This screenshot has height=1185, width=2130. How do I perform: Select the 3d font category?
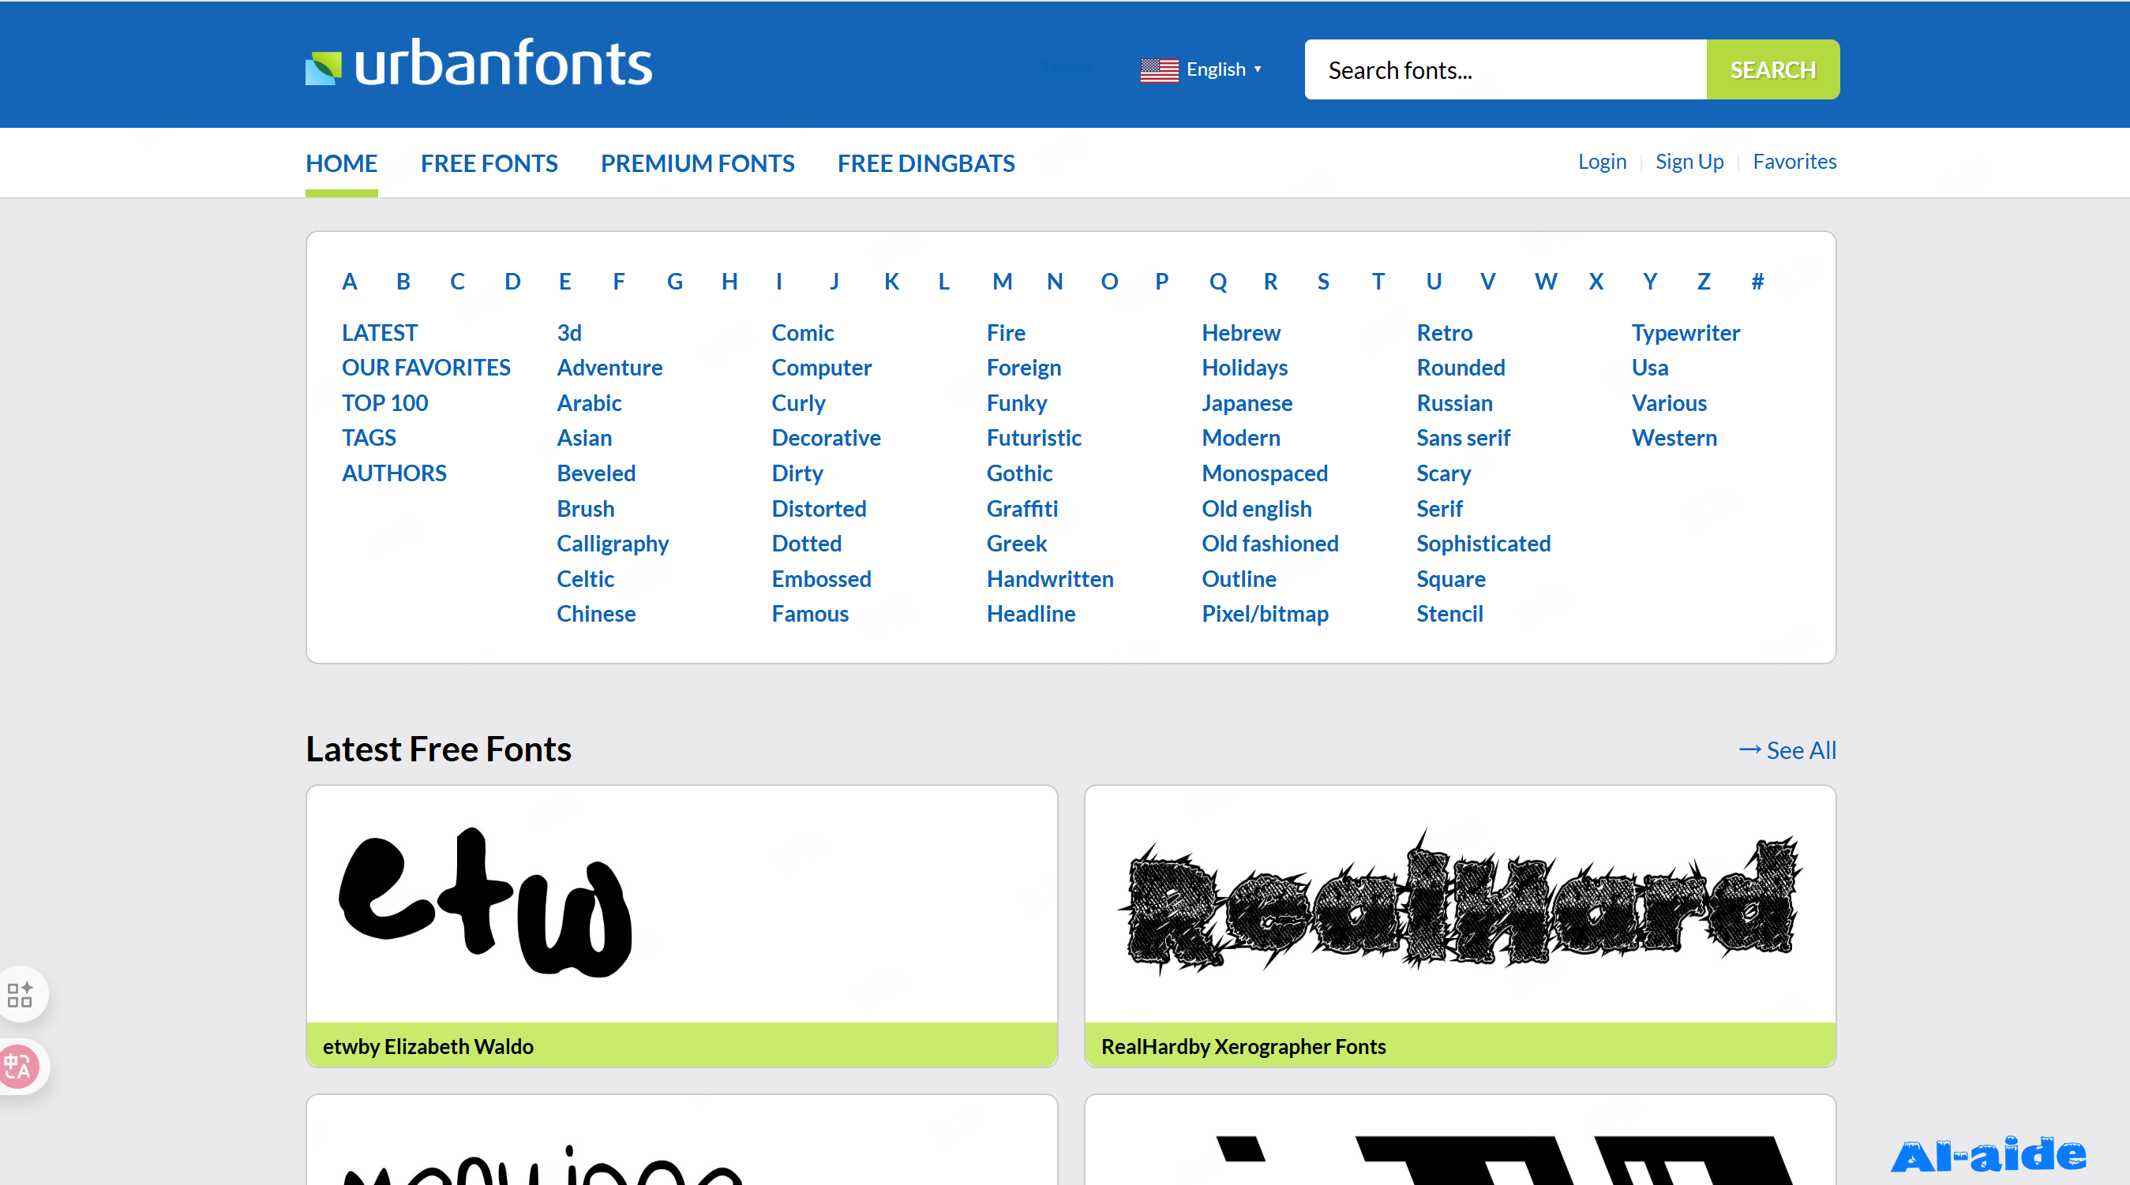tap(569, 333)
